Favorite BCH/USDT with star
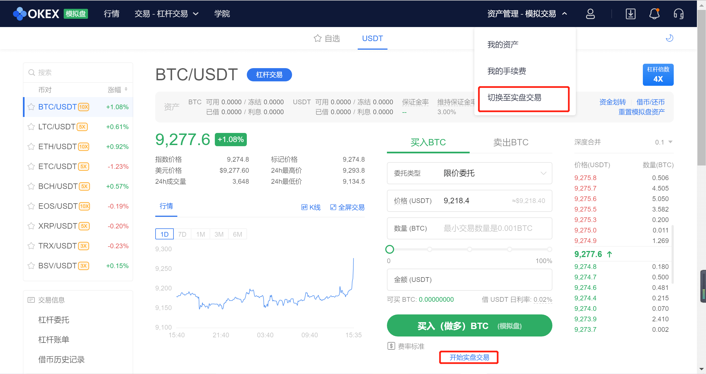 [x=31, y=186]
